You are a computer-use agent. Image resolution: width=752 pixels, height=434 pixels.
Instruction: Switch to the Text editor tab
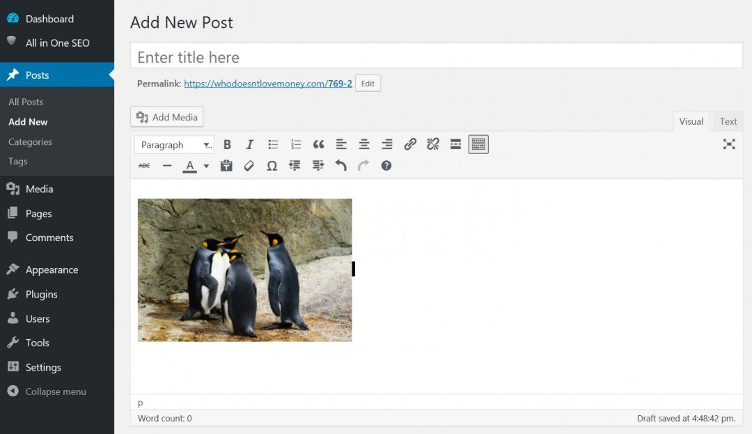(728, 121)
